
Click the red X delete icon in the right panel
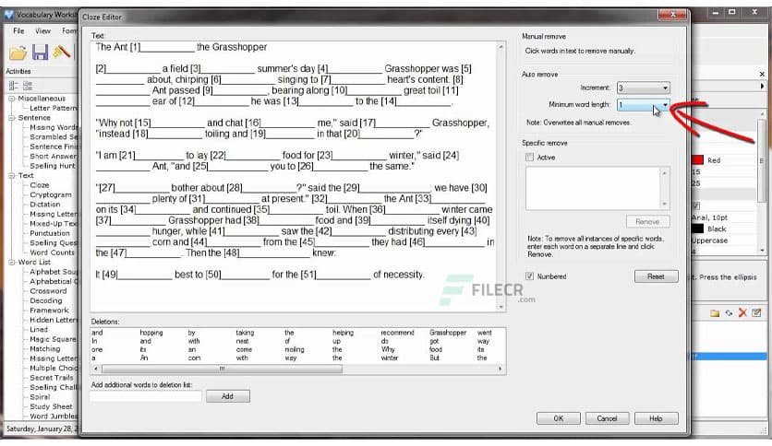tap(742, 313)
